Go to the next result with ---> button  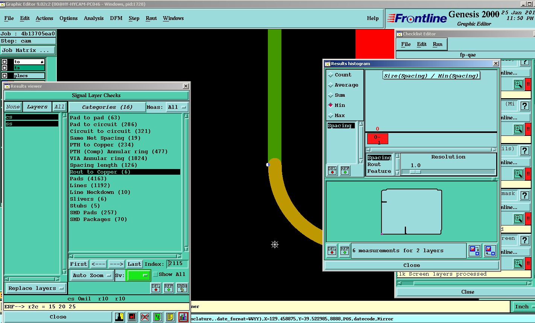coord(116,264)
